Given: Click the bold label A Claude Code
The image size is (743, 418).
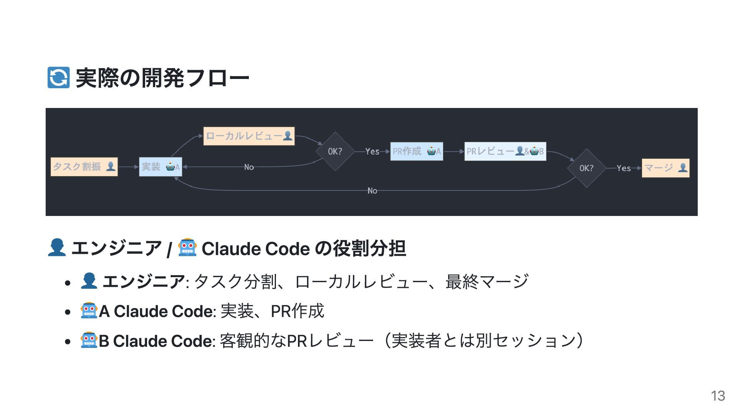Looking at the screenshot, I should 155,311.
